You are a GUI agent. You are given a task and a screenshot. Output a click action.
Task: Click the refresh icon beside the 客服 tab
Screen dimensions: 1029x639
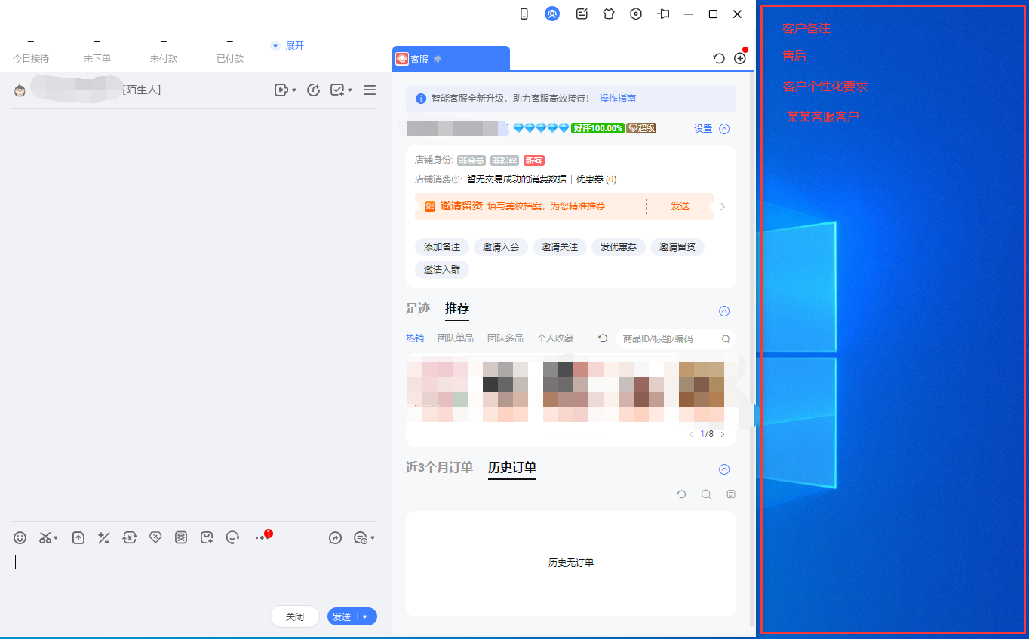click(x=719, y=58)
